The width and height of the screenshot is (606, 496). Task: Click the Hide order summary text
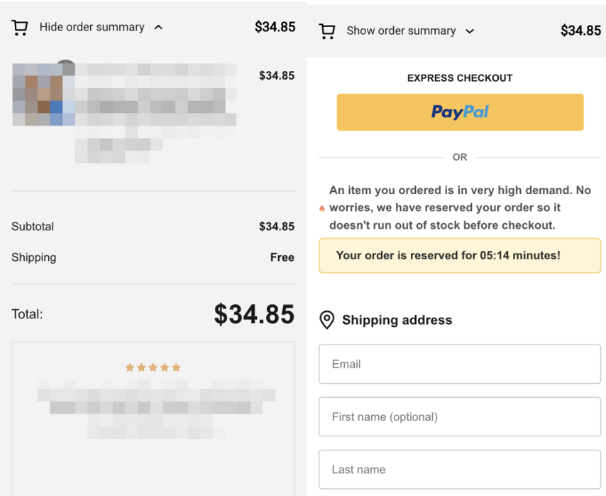[x=92, y=27]
